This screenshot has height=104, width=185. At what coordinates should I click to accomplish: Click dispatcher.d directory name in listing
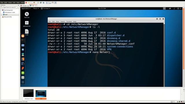pyautogui.click(x=116, y=35)
